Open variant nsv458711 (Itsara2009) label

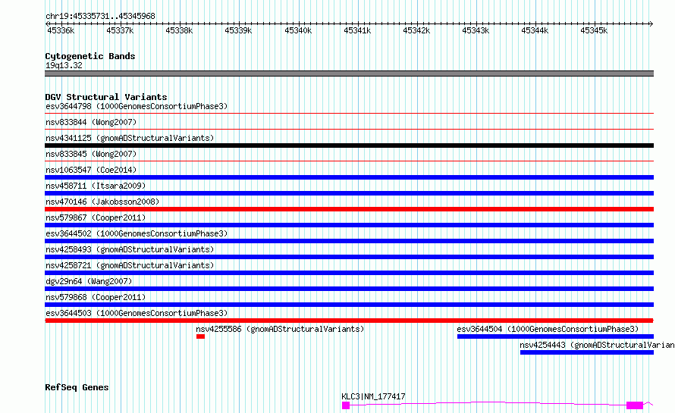pos(96,186)
